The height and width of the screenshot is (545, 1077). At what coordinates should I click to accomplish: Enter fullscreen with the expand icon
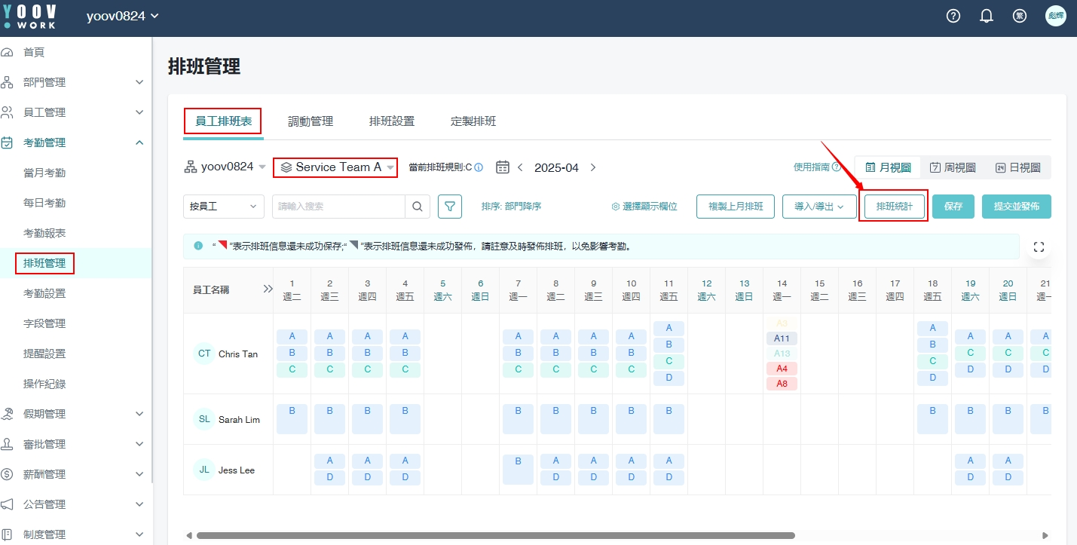(x=1039, y=246)
